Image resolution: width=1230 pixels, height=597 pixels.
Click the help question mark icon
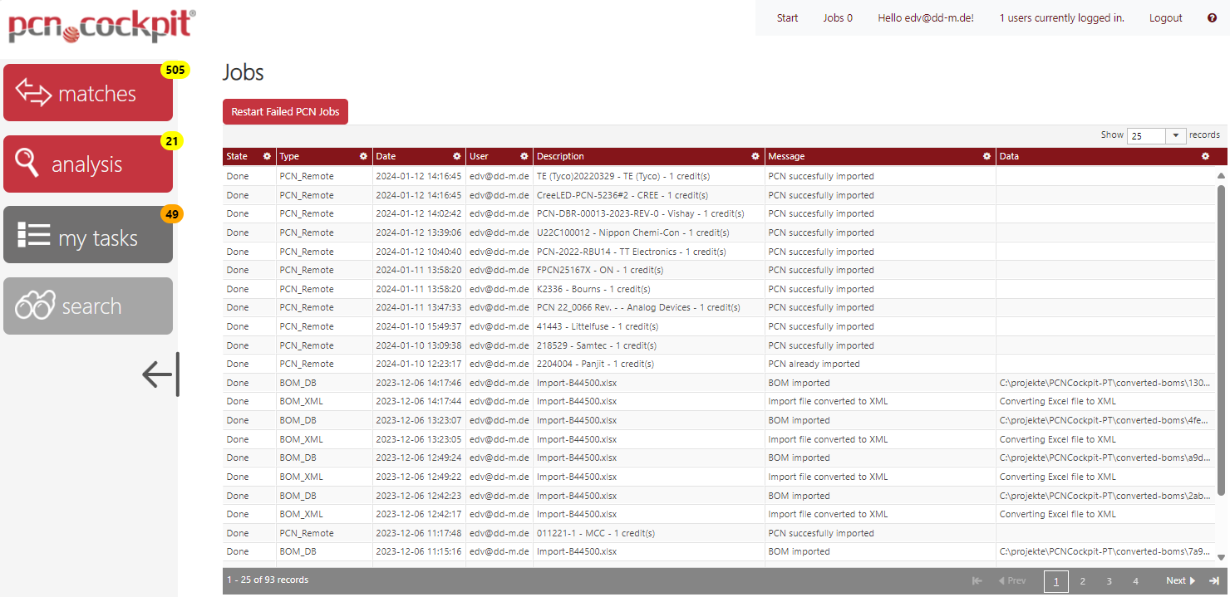click(1212, 18)
